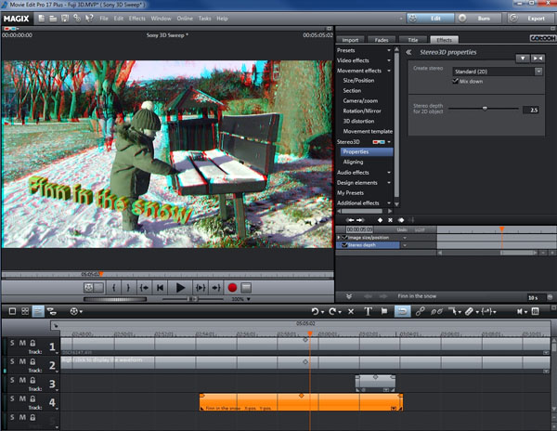Solo track 1 with S button
Viewport: 557px width, 431px height.
point(12,343)
